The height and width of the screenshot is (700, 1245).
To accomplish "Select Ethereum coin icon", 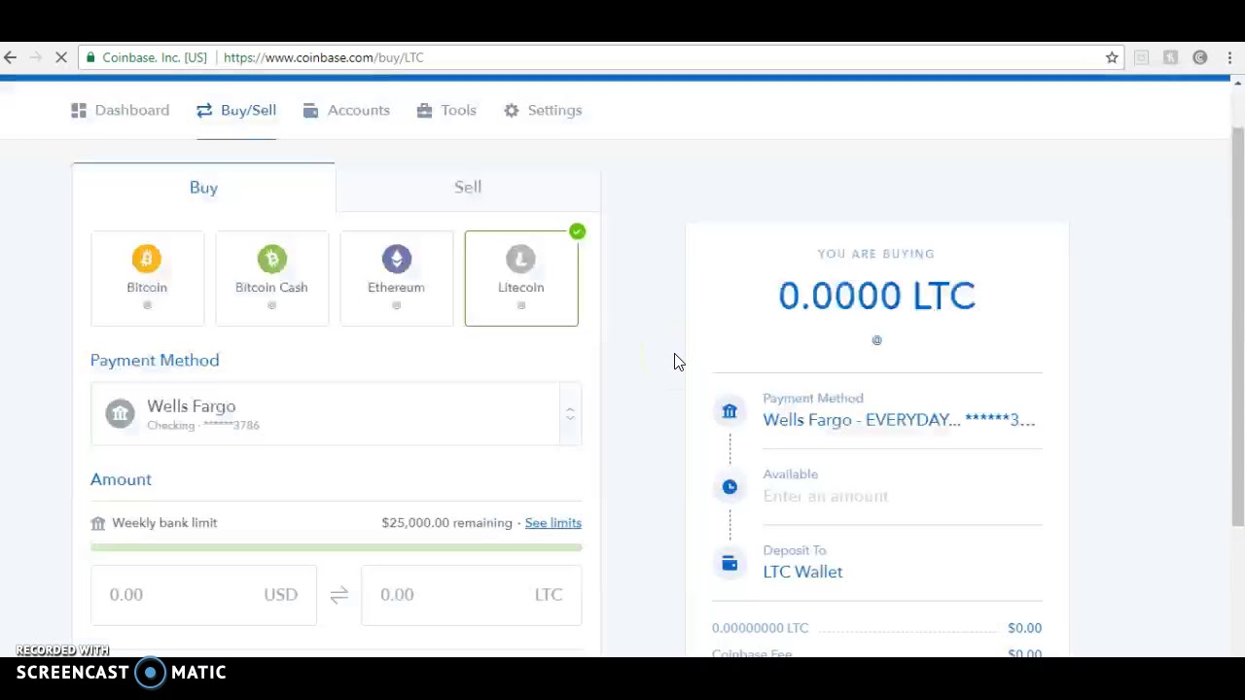I will [396, 259].
